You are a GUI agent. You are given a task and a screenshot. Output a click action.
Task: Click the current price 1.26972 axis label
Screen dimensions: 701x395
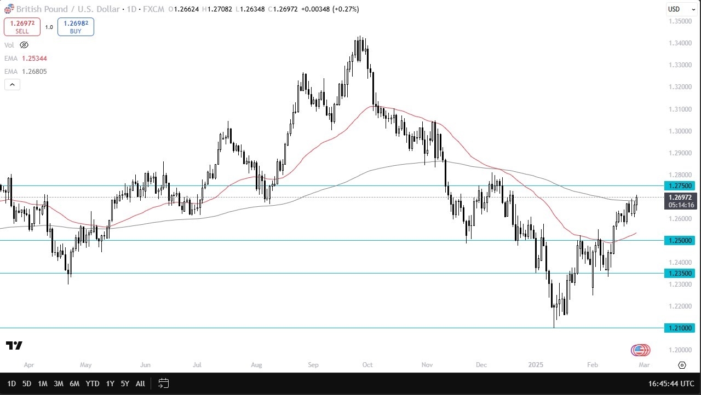(680, 197)
